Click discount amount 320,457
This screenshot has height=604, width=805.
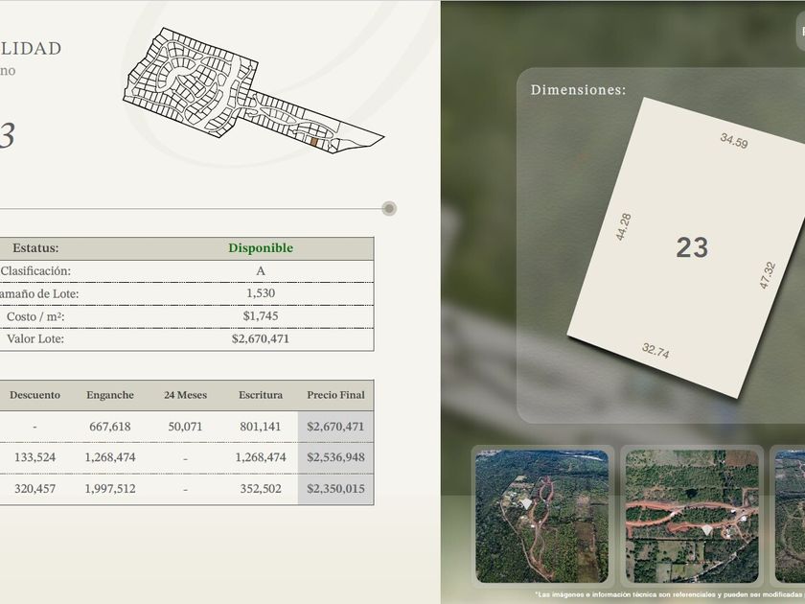click(34, 488)
